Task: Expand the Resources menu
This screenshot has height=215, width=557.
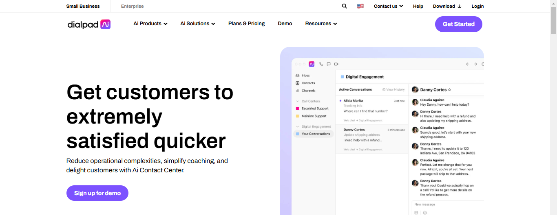Action: [x=321, y=24]
